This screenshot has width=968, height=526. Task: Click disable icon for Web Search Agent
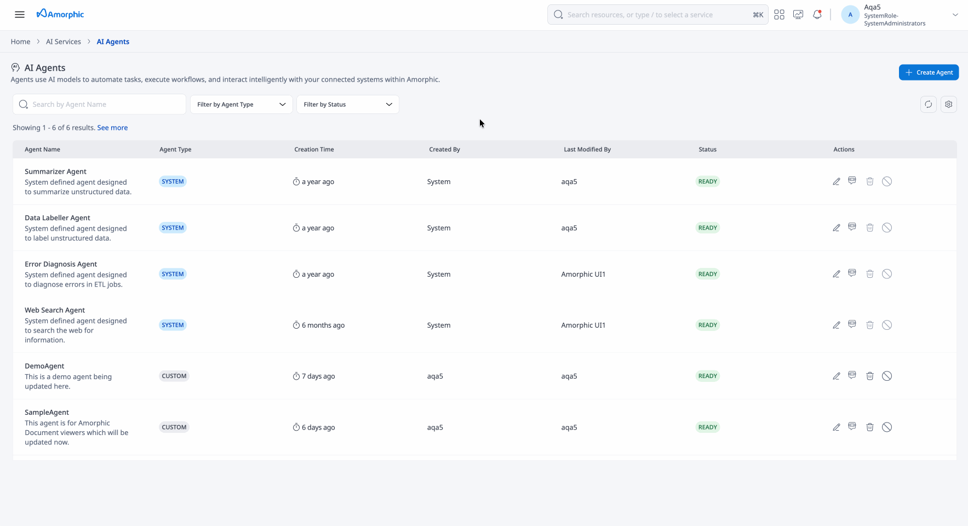point(887,325)
